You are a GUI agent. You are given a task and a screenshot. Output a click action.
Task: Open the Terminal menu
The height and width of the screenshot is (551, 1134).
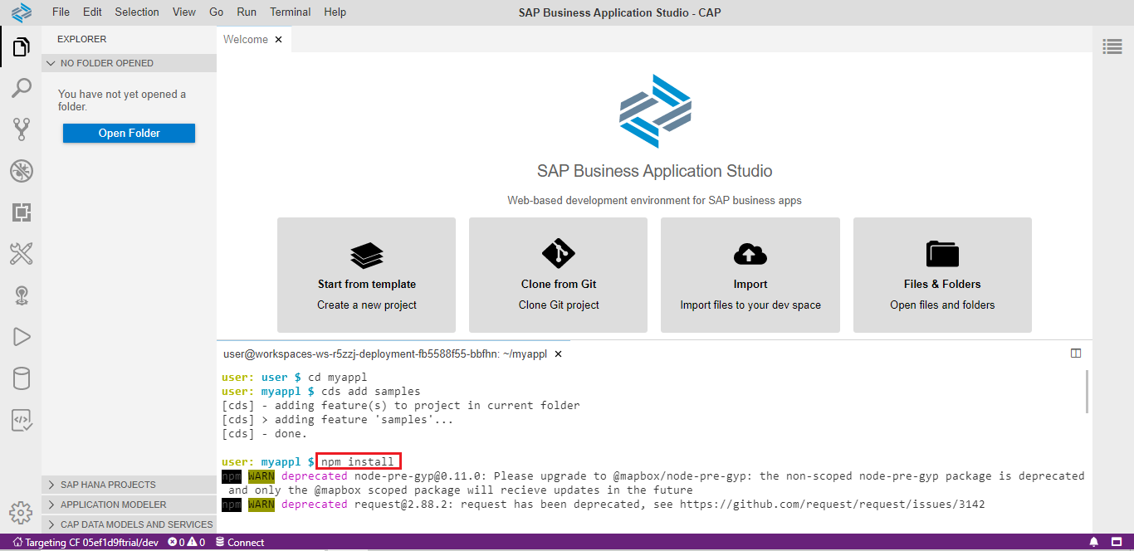pos(290,12)
